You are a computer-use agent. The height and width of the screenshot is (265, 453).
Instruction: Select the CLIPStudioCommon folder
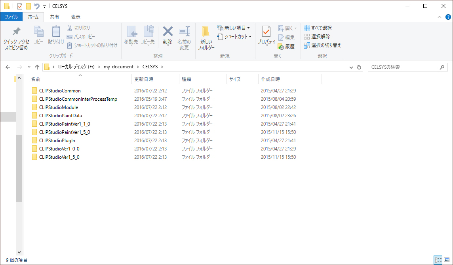(56, 91)
